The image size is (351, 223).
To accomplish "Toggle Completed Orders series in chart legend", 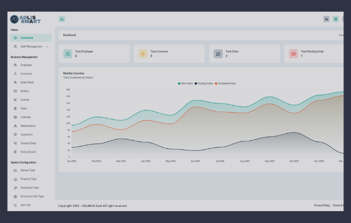I will [225, 83].
